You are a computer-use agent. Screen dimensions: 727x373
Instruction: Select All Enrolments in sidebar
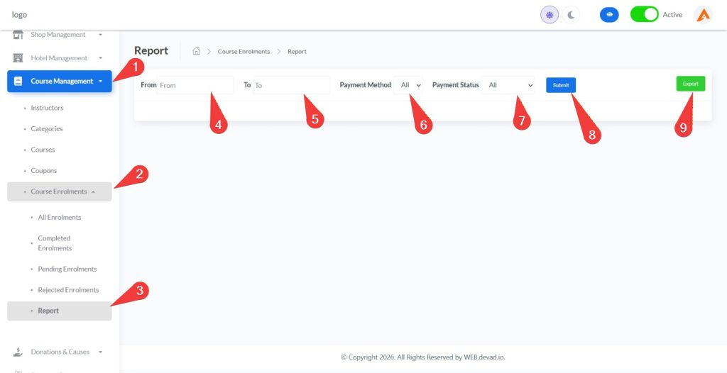click(59, 217)
